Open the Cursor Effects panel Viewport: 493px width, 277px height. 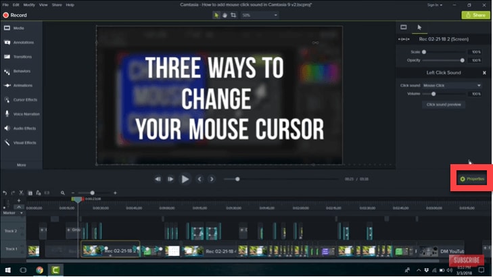pos(21,100)
